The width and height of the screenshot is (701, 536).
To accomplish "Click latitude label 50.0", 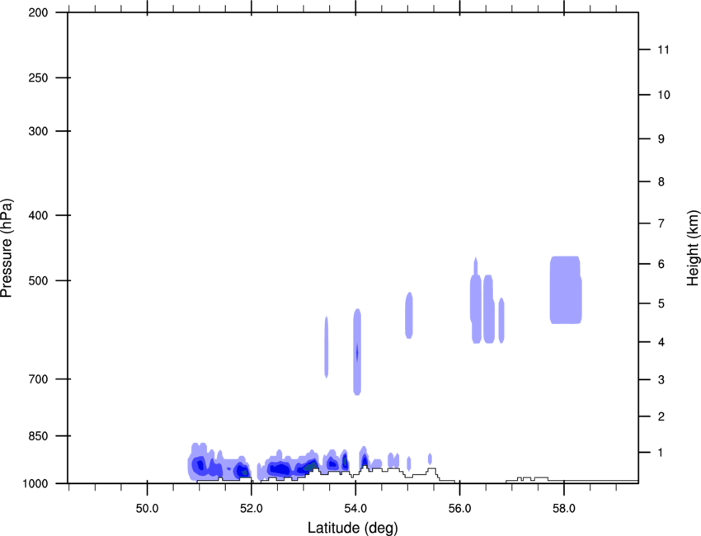I will (x=147, y=509).
